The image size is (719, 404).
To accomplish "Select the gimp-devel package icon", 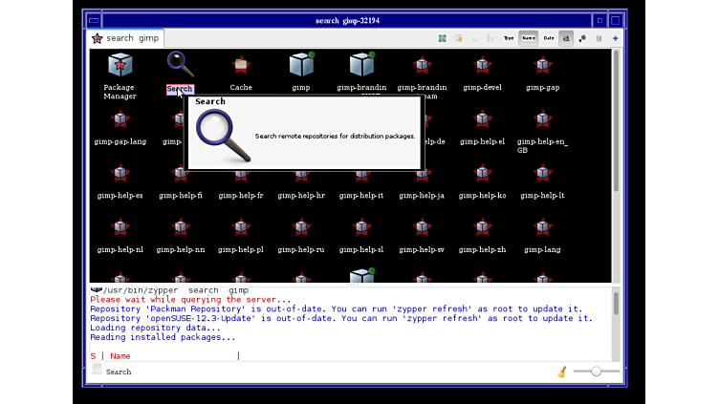I will [x=483, y=65].
